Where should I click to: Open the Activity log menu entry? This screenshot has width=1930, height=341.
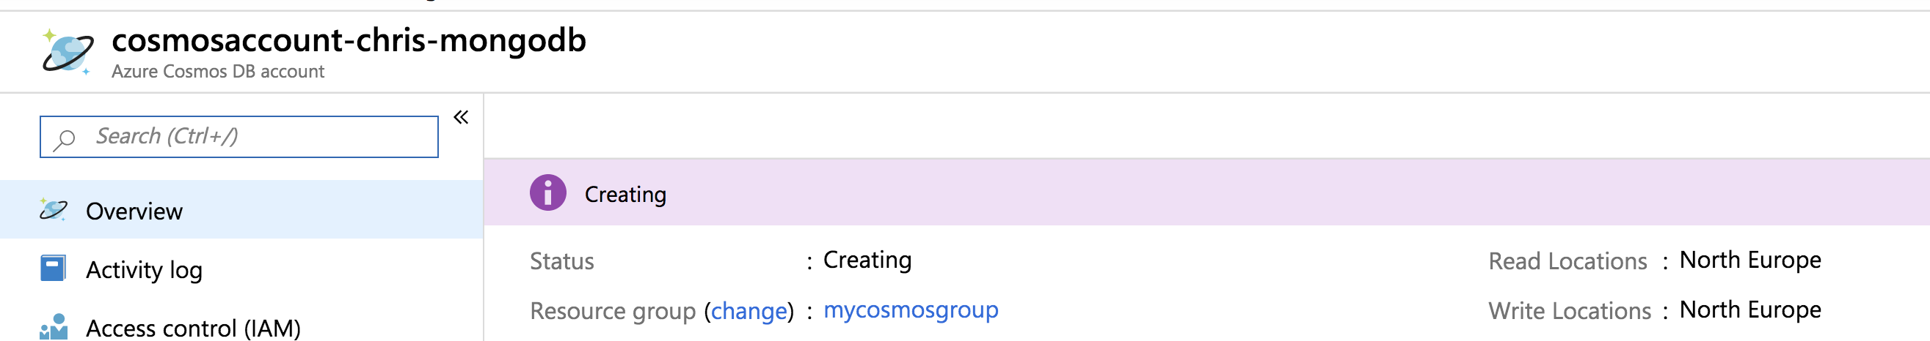click(144, 270)
